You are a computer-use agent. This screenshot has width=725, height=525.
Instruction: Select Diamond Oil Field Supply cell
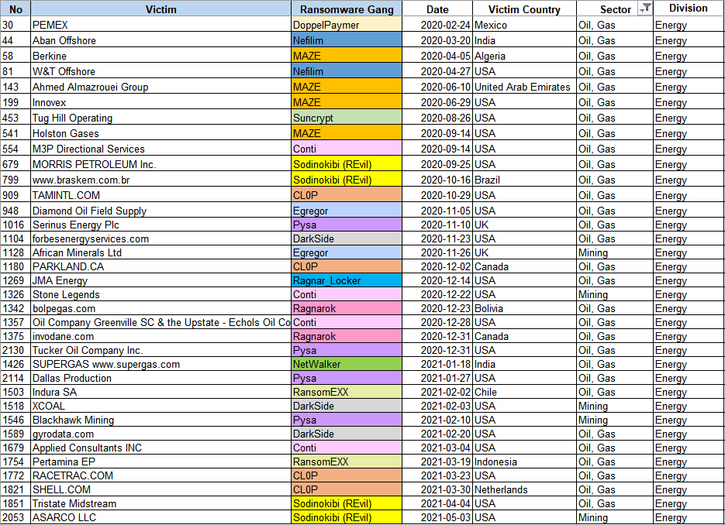[x=161, y=210]
